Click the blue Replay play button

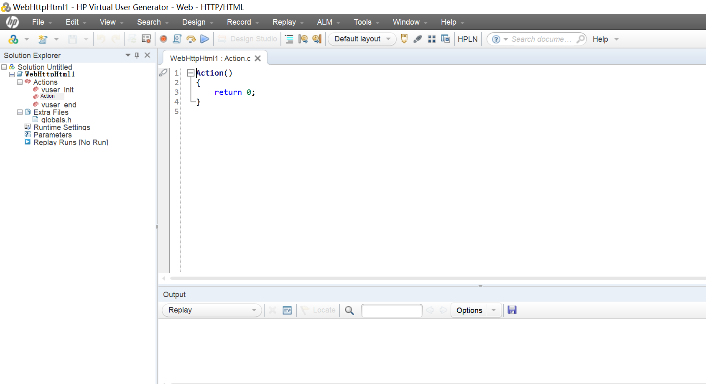(205, 39)
